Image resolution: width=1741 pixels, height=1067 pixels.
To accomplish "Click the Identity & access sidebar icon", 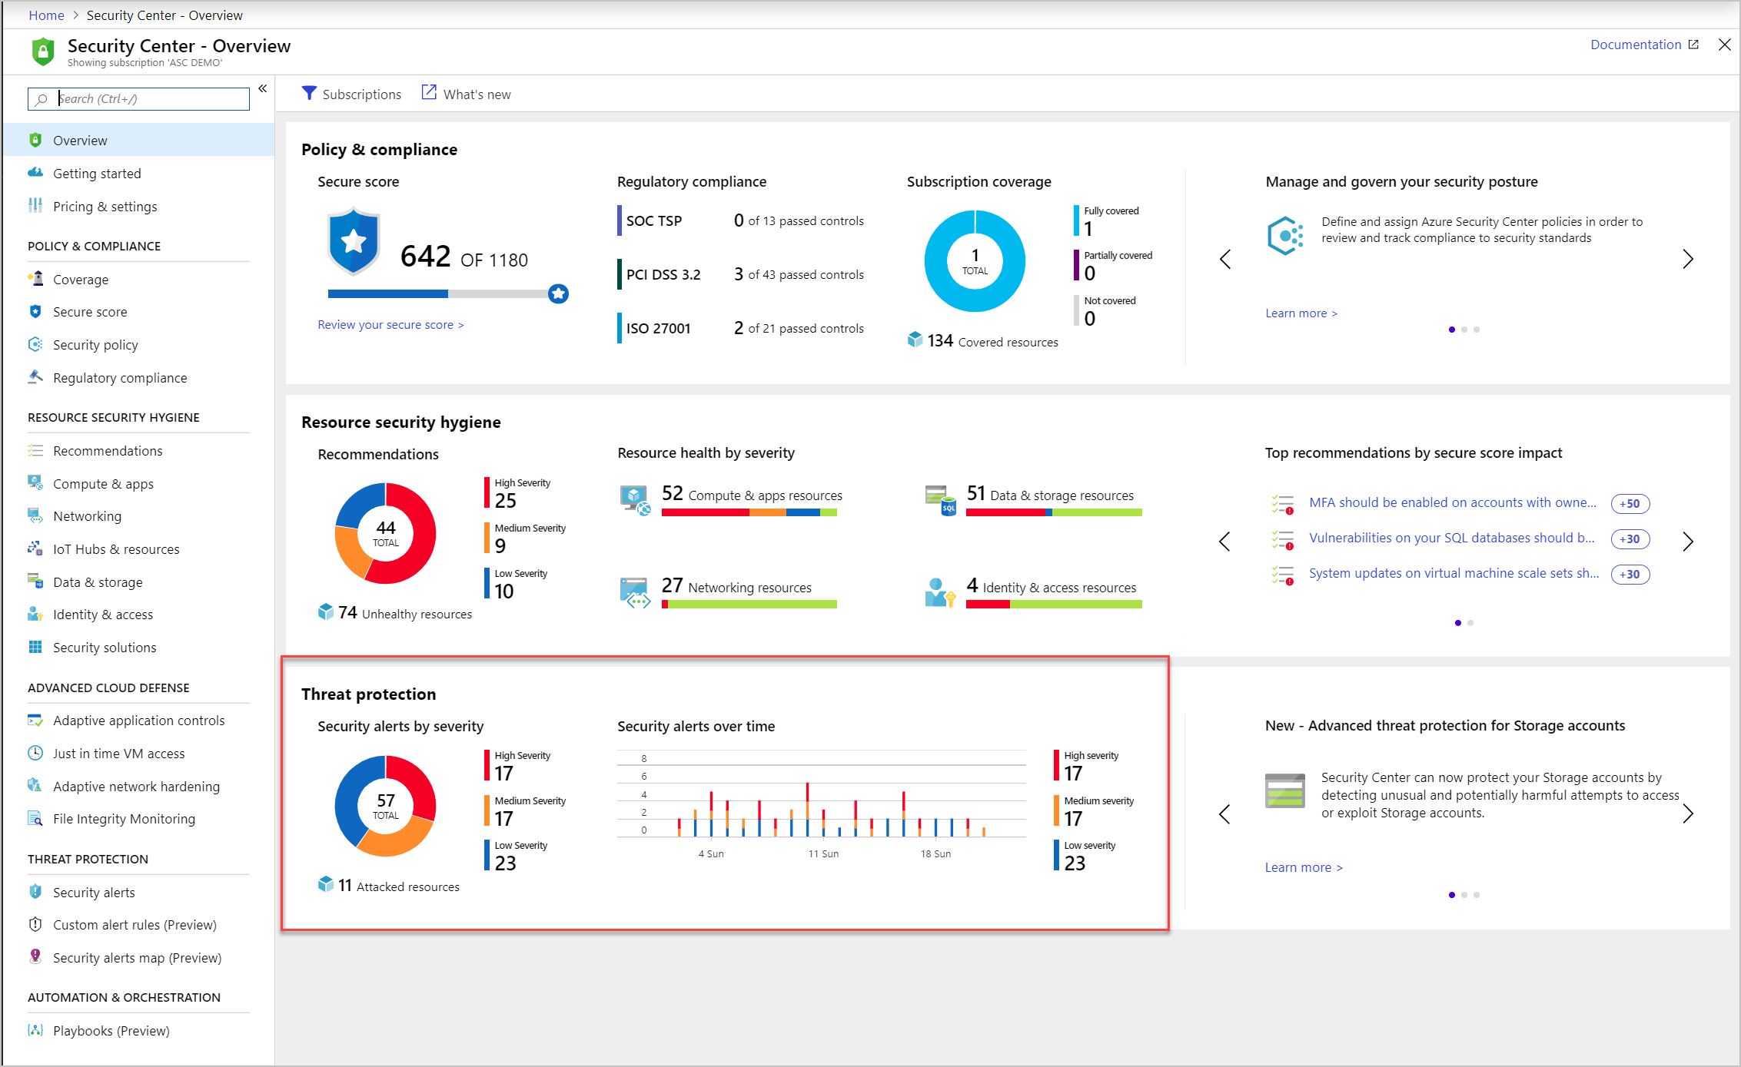I will pyautogui.click(x=35, y=614).
